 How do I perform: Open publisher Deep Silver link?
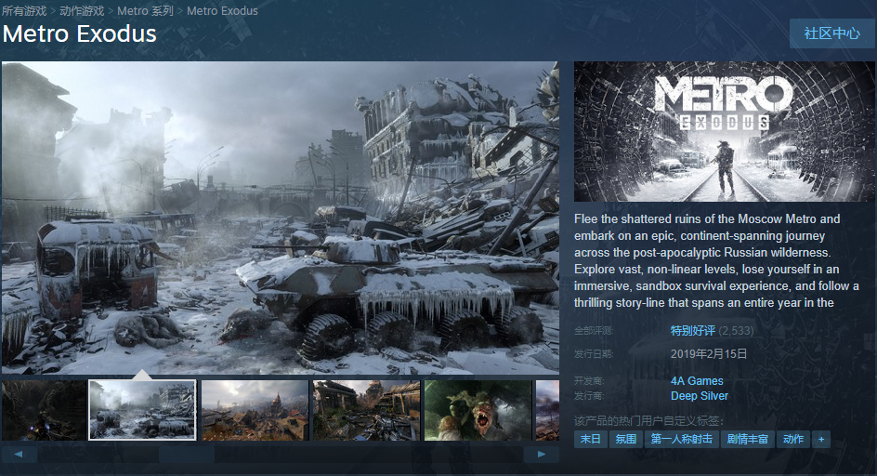[x=700, y=396]
